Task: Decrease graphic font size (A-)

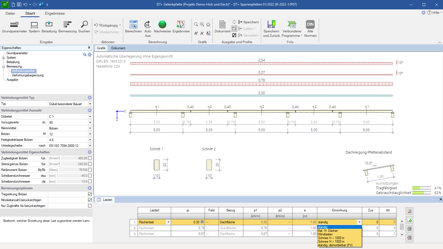Action: [x=202, y=33]
